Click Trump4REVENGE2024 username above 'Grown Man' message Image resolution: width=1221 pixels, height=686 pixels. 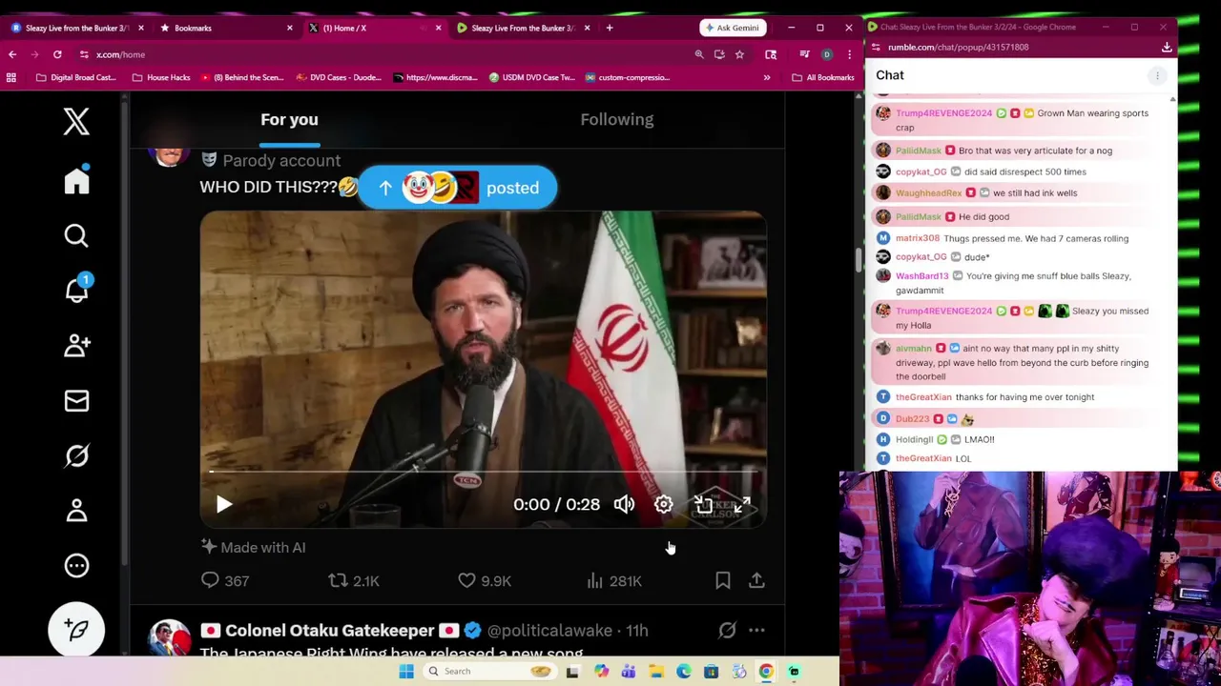coord(943,112)
